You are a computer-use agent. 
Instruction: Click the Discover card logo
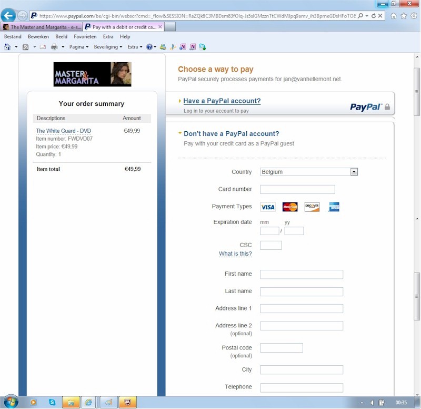312,207
